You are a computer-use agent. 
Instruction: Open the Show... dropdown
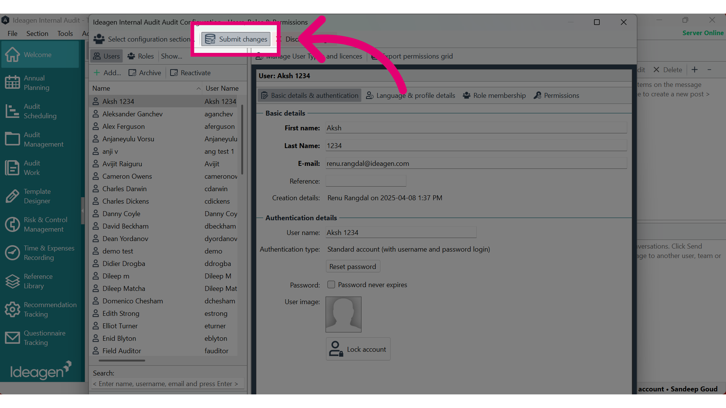172,56
